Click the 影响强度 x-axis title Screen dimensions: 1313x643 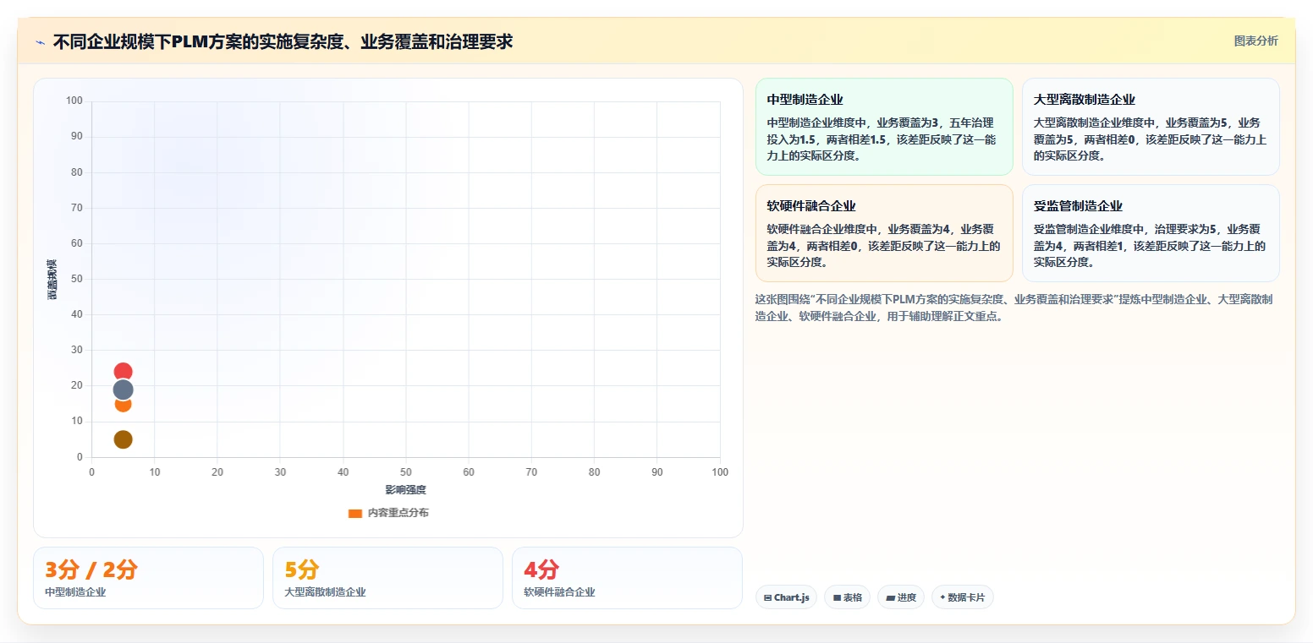click(x=406, y=490)
